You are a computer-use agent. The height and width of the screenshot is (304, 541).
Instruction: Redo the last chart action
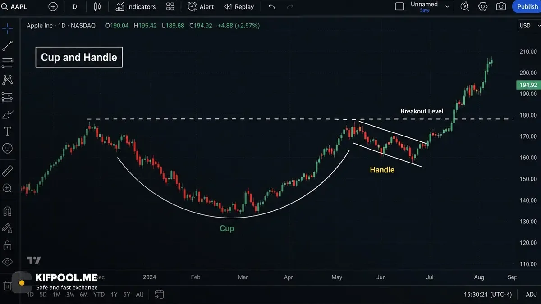pos(290,7)
